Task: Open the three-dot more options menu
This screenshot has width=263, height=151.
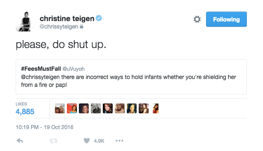Action: pyautogui.click(x=119, y=141)
